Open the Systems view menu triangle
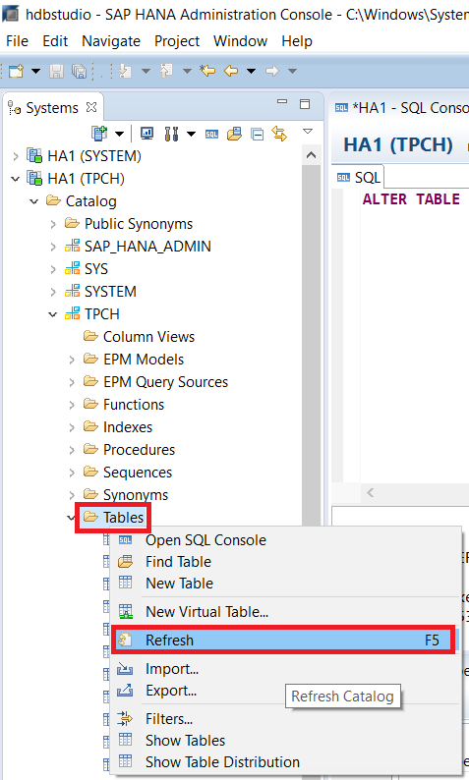469x780 pixels. tap(308, 132)
